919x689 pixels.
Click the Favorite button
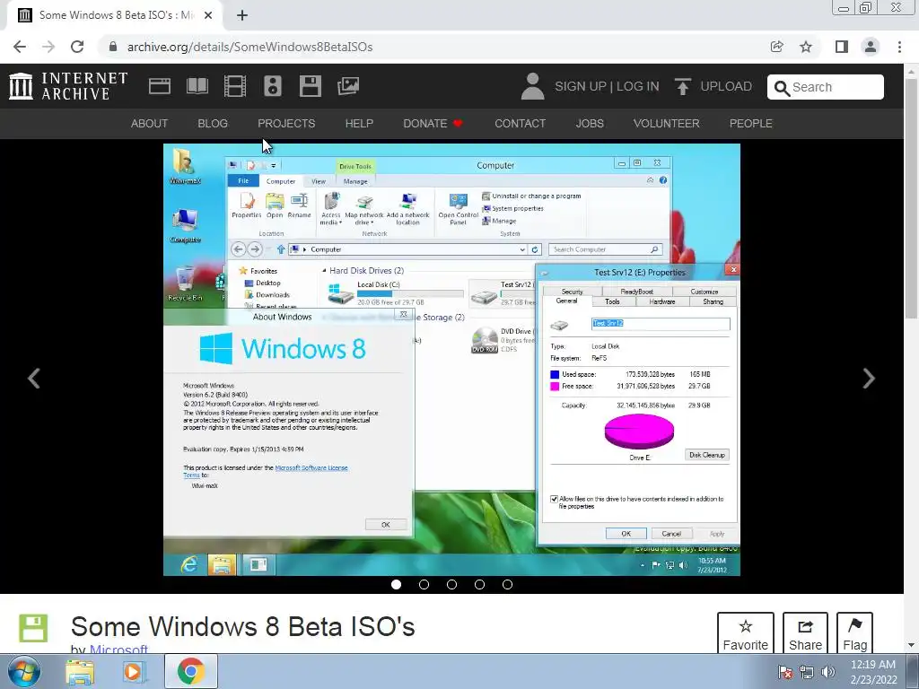coord(746,634)
